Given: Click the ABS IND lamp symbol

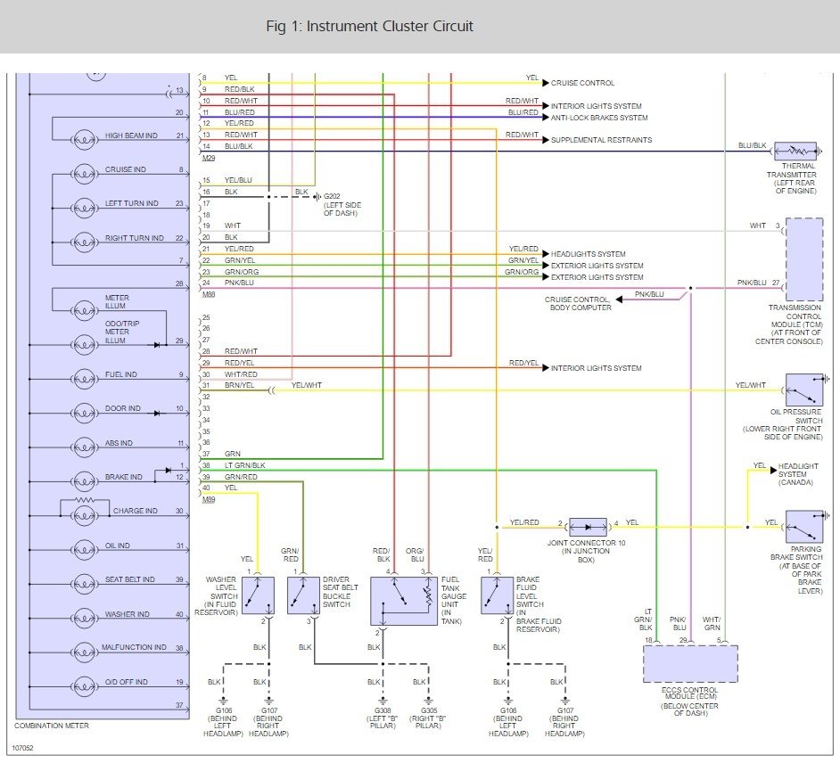Looking at the screenshot, I should tap(84, 447).
